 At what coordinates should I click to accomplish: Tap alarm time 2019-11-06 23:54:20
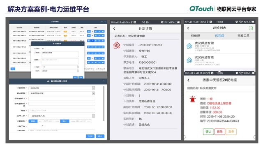pyautogui.click(x=221, y=117)
